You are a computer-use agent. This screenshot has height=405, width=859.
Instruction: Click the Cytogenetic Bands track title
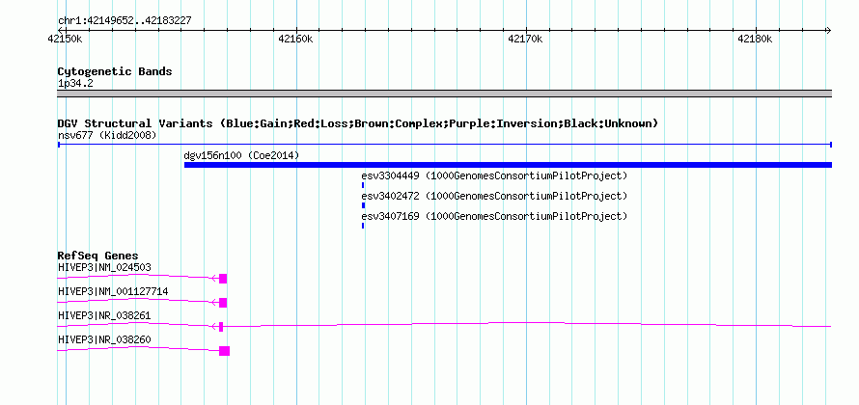click(x=115, y=71)
